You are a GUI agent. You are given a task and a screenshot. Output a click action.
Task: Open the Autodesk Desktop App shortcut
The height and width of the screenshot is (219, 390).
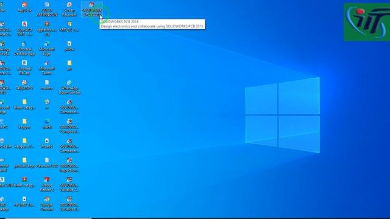[x=24, y=48]
